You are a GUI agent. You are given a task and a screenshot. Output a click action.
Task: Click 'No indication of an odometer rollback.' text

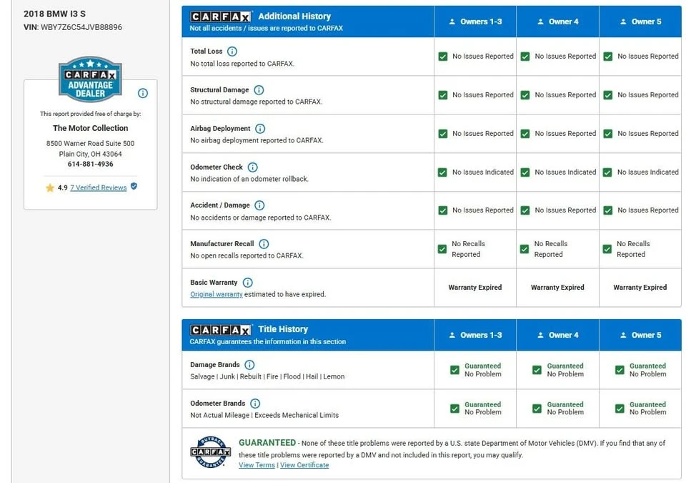click(249, 179)
